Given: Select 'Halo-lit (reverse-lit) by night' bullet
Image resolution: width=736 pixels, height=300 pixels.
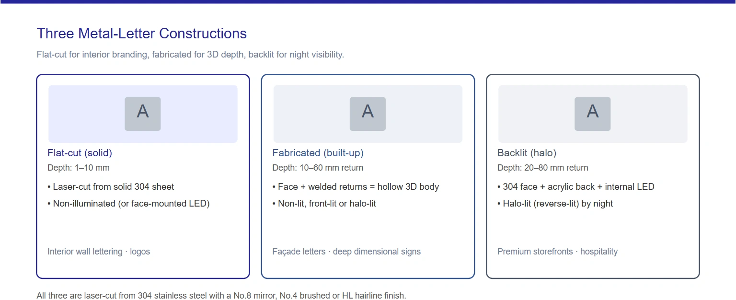Looking at the screenshot, I should click(x=555, y=204).
